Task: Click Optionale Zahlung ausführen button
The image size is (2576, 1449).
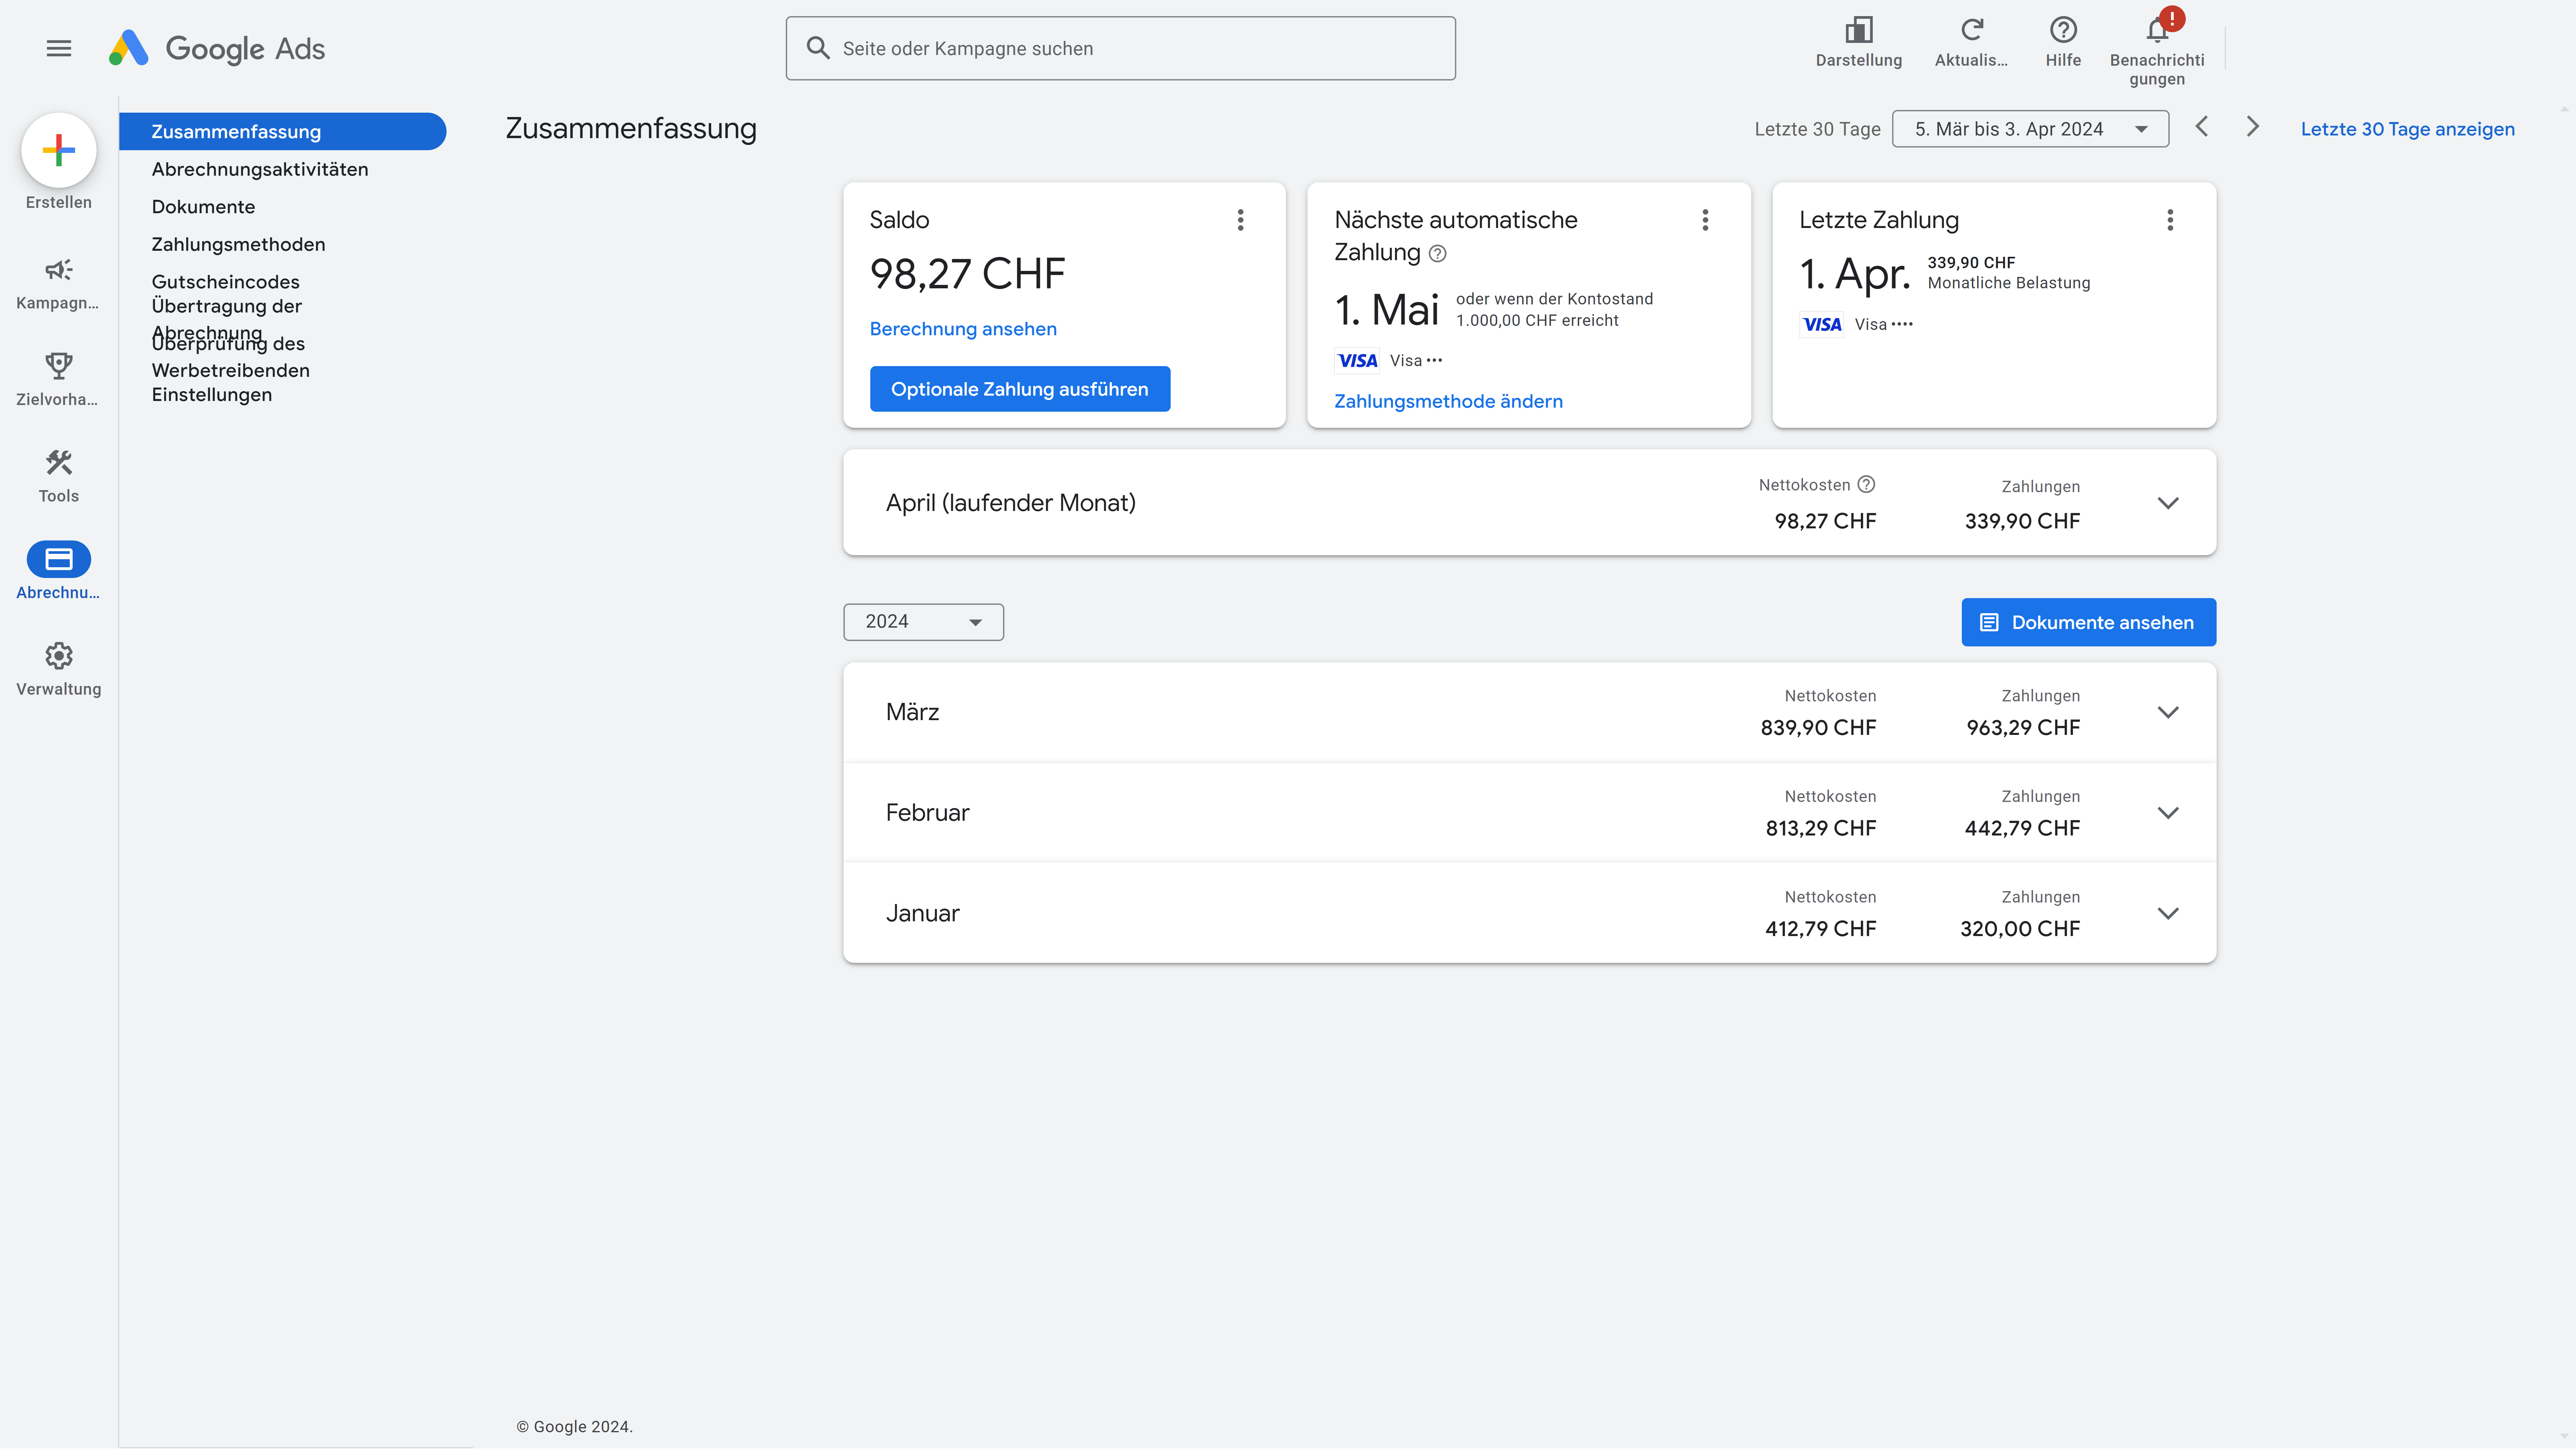Action: (1020, 389)
